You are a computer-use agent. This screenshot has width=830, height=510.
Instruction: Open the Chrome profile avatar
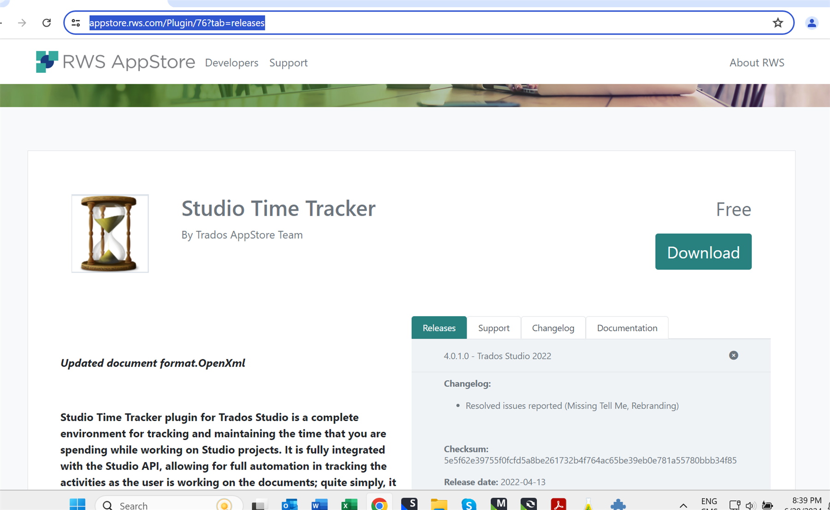click(812, 23)
